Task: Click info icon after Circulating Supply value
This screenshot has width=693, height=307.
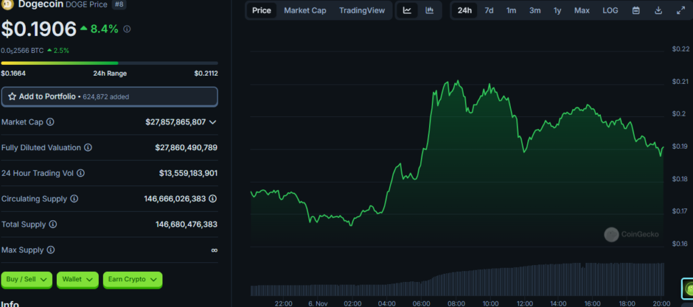Action: click(x=213, y=199)
